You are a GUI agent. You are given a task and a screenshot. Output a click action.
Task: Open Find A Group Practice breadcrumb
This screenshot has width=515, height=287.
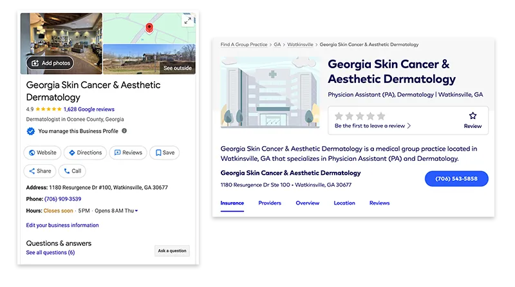pos(244,44)
